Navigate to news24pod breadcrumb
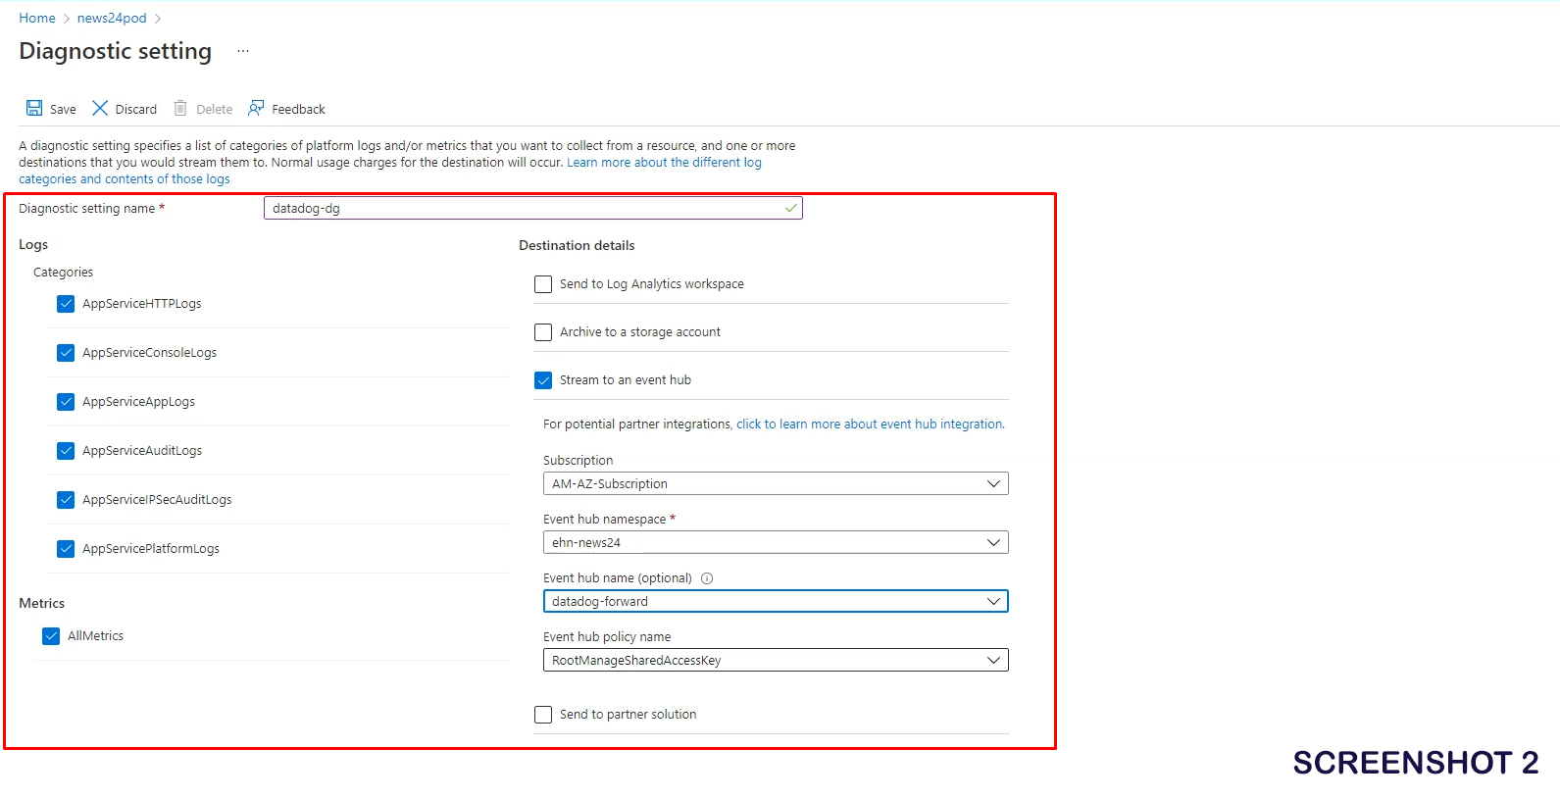The height and width of the screenshot is (799, 1560). click(x=112, y=18)
